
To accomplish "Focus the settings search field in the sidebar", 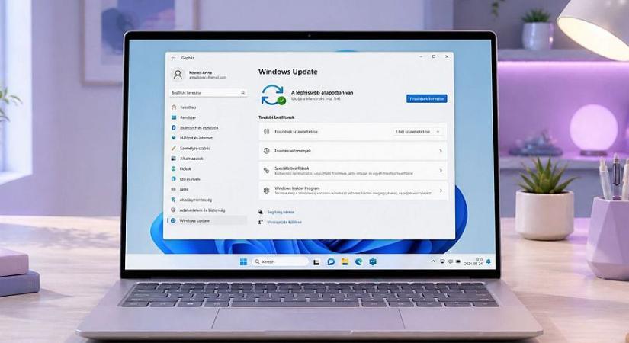I will pos(208,93).
